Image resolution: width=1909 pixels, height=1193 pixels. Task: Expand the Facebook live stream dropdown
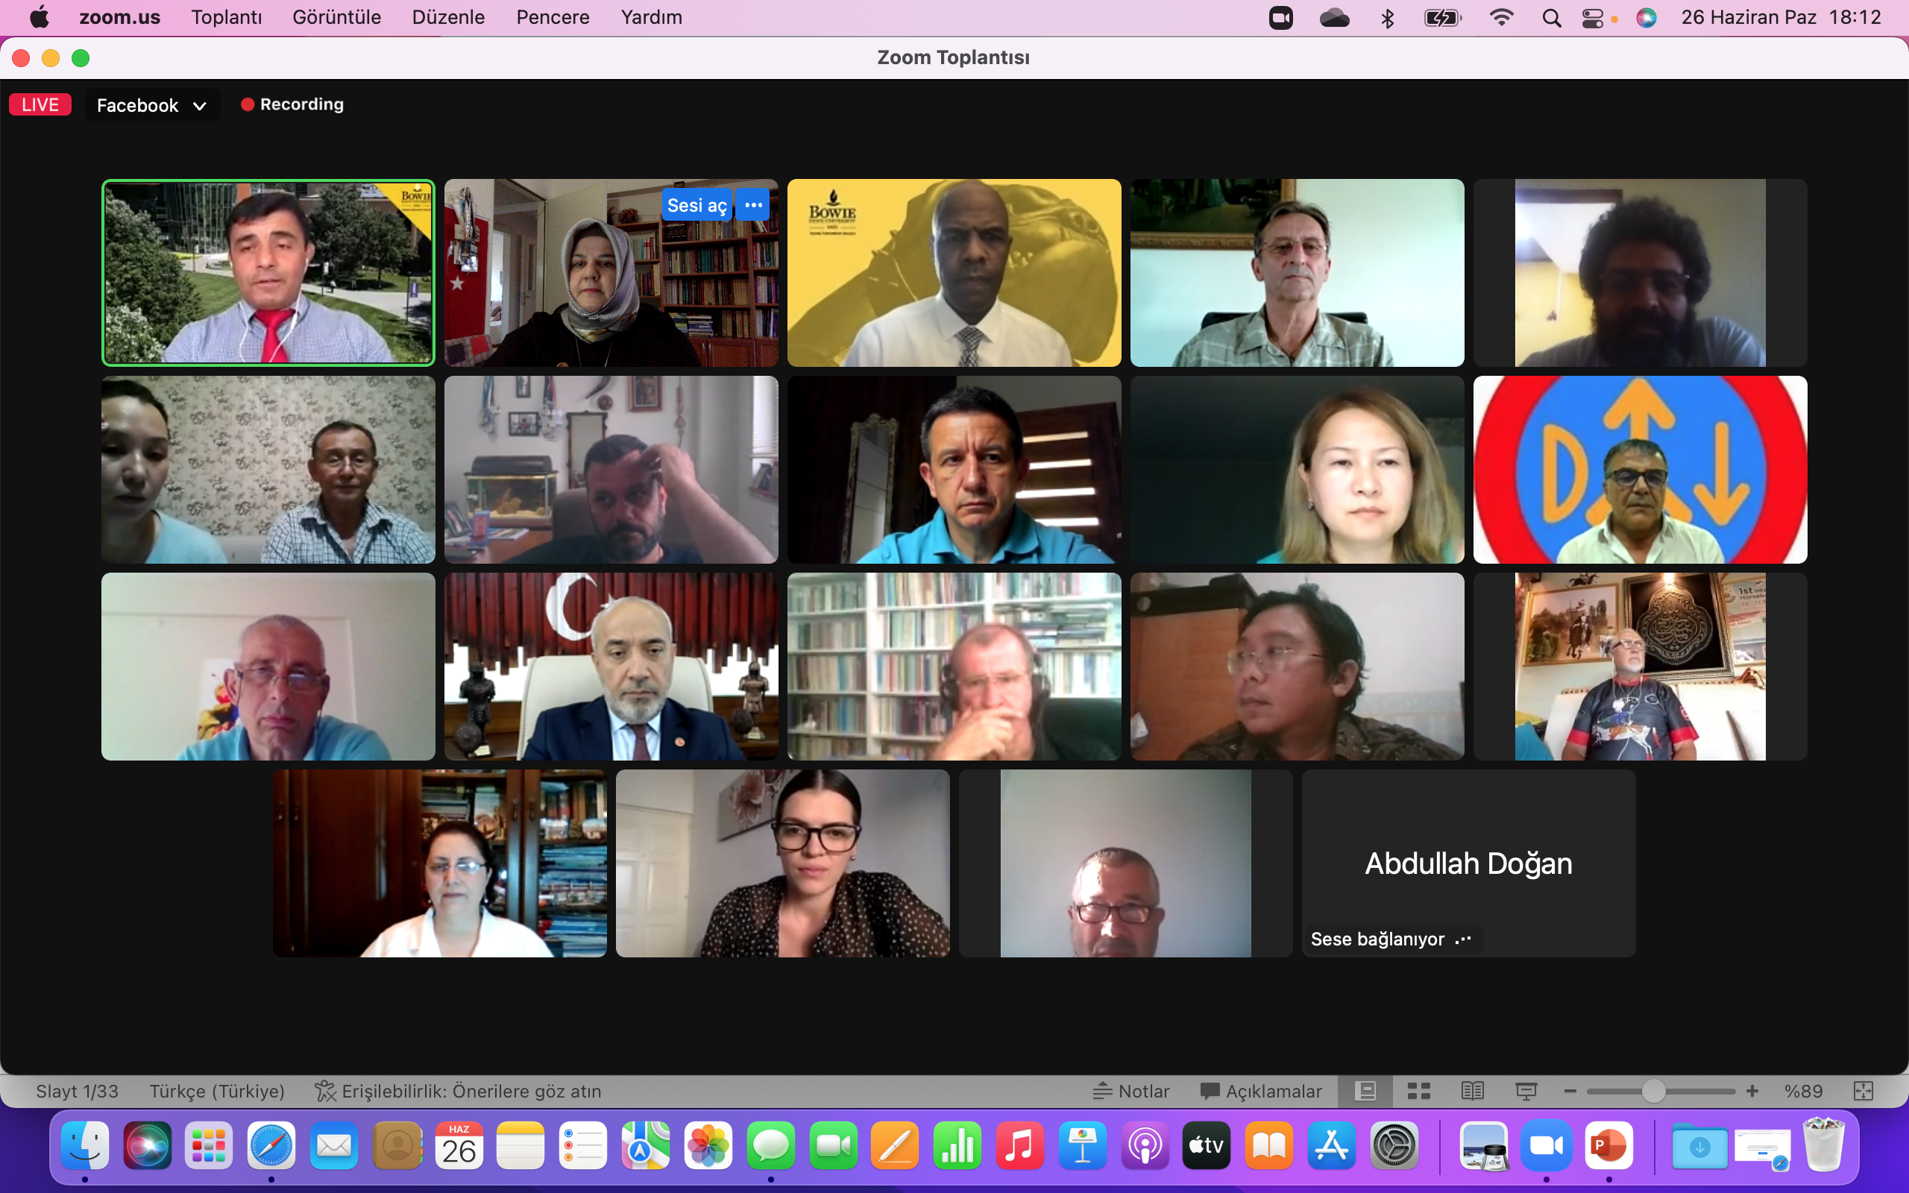coord(151,105)
